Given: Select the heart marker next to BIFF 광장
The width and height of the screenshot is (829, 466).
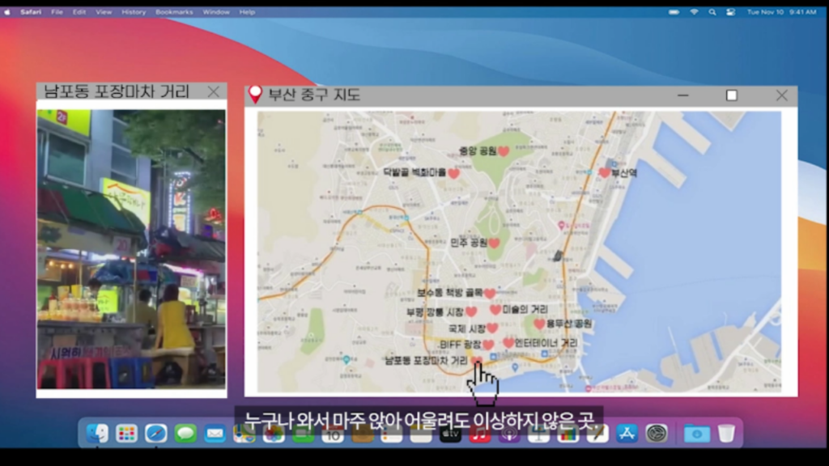Looking at the screenshot, I should 488,345.
